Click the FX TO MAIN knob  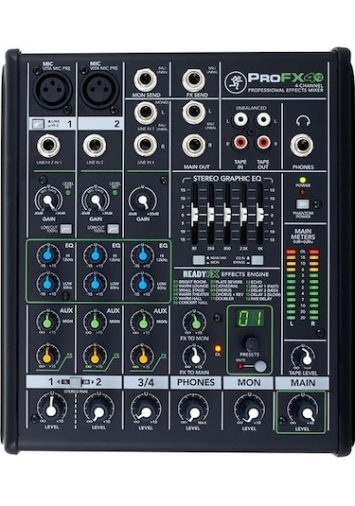pos(195,357)
